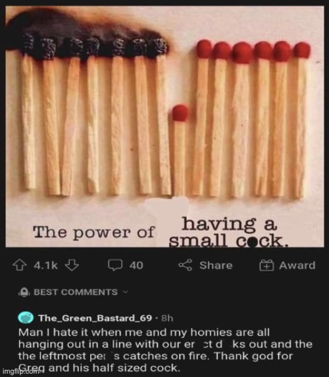
Task: Upvote the post with the up arrow
Action: coord(19,265)
